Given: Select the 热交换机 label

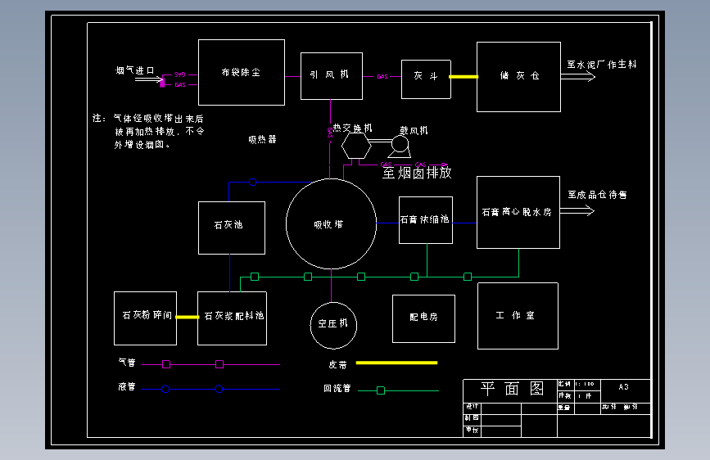Looking at the screenshot, I should pyautogui.click(x=352, y=129).
